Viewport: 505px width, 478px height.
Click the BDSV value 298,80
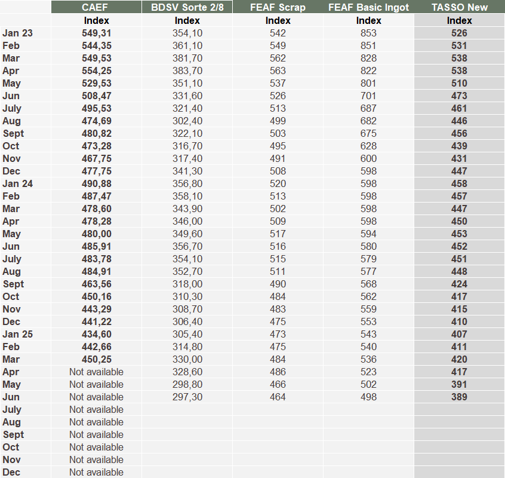click(187, 385)
